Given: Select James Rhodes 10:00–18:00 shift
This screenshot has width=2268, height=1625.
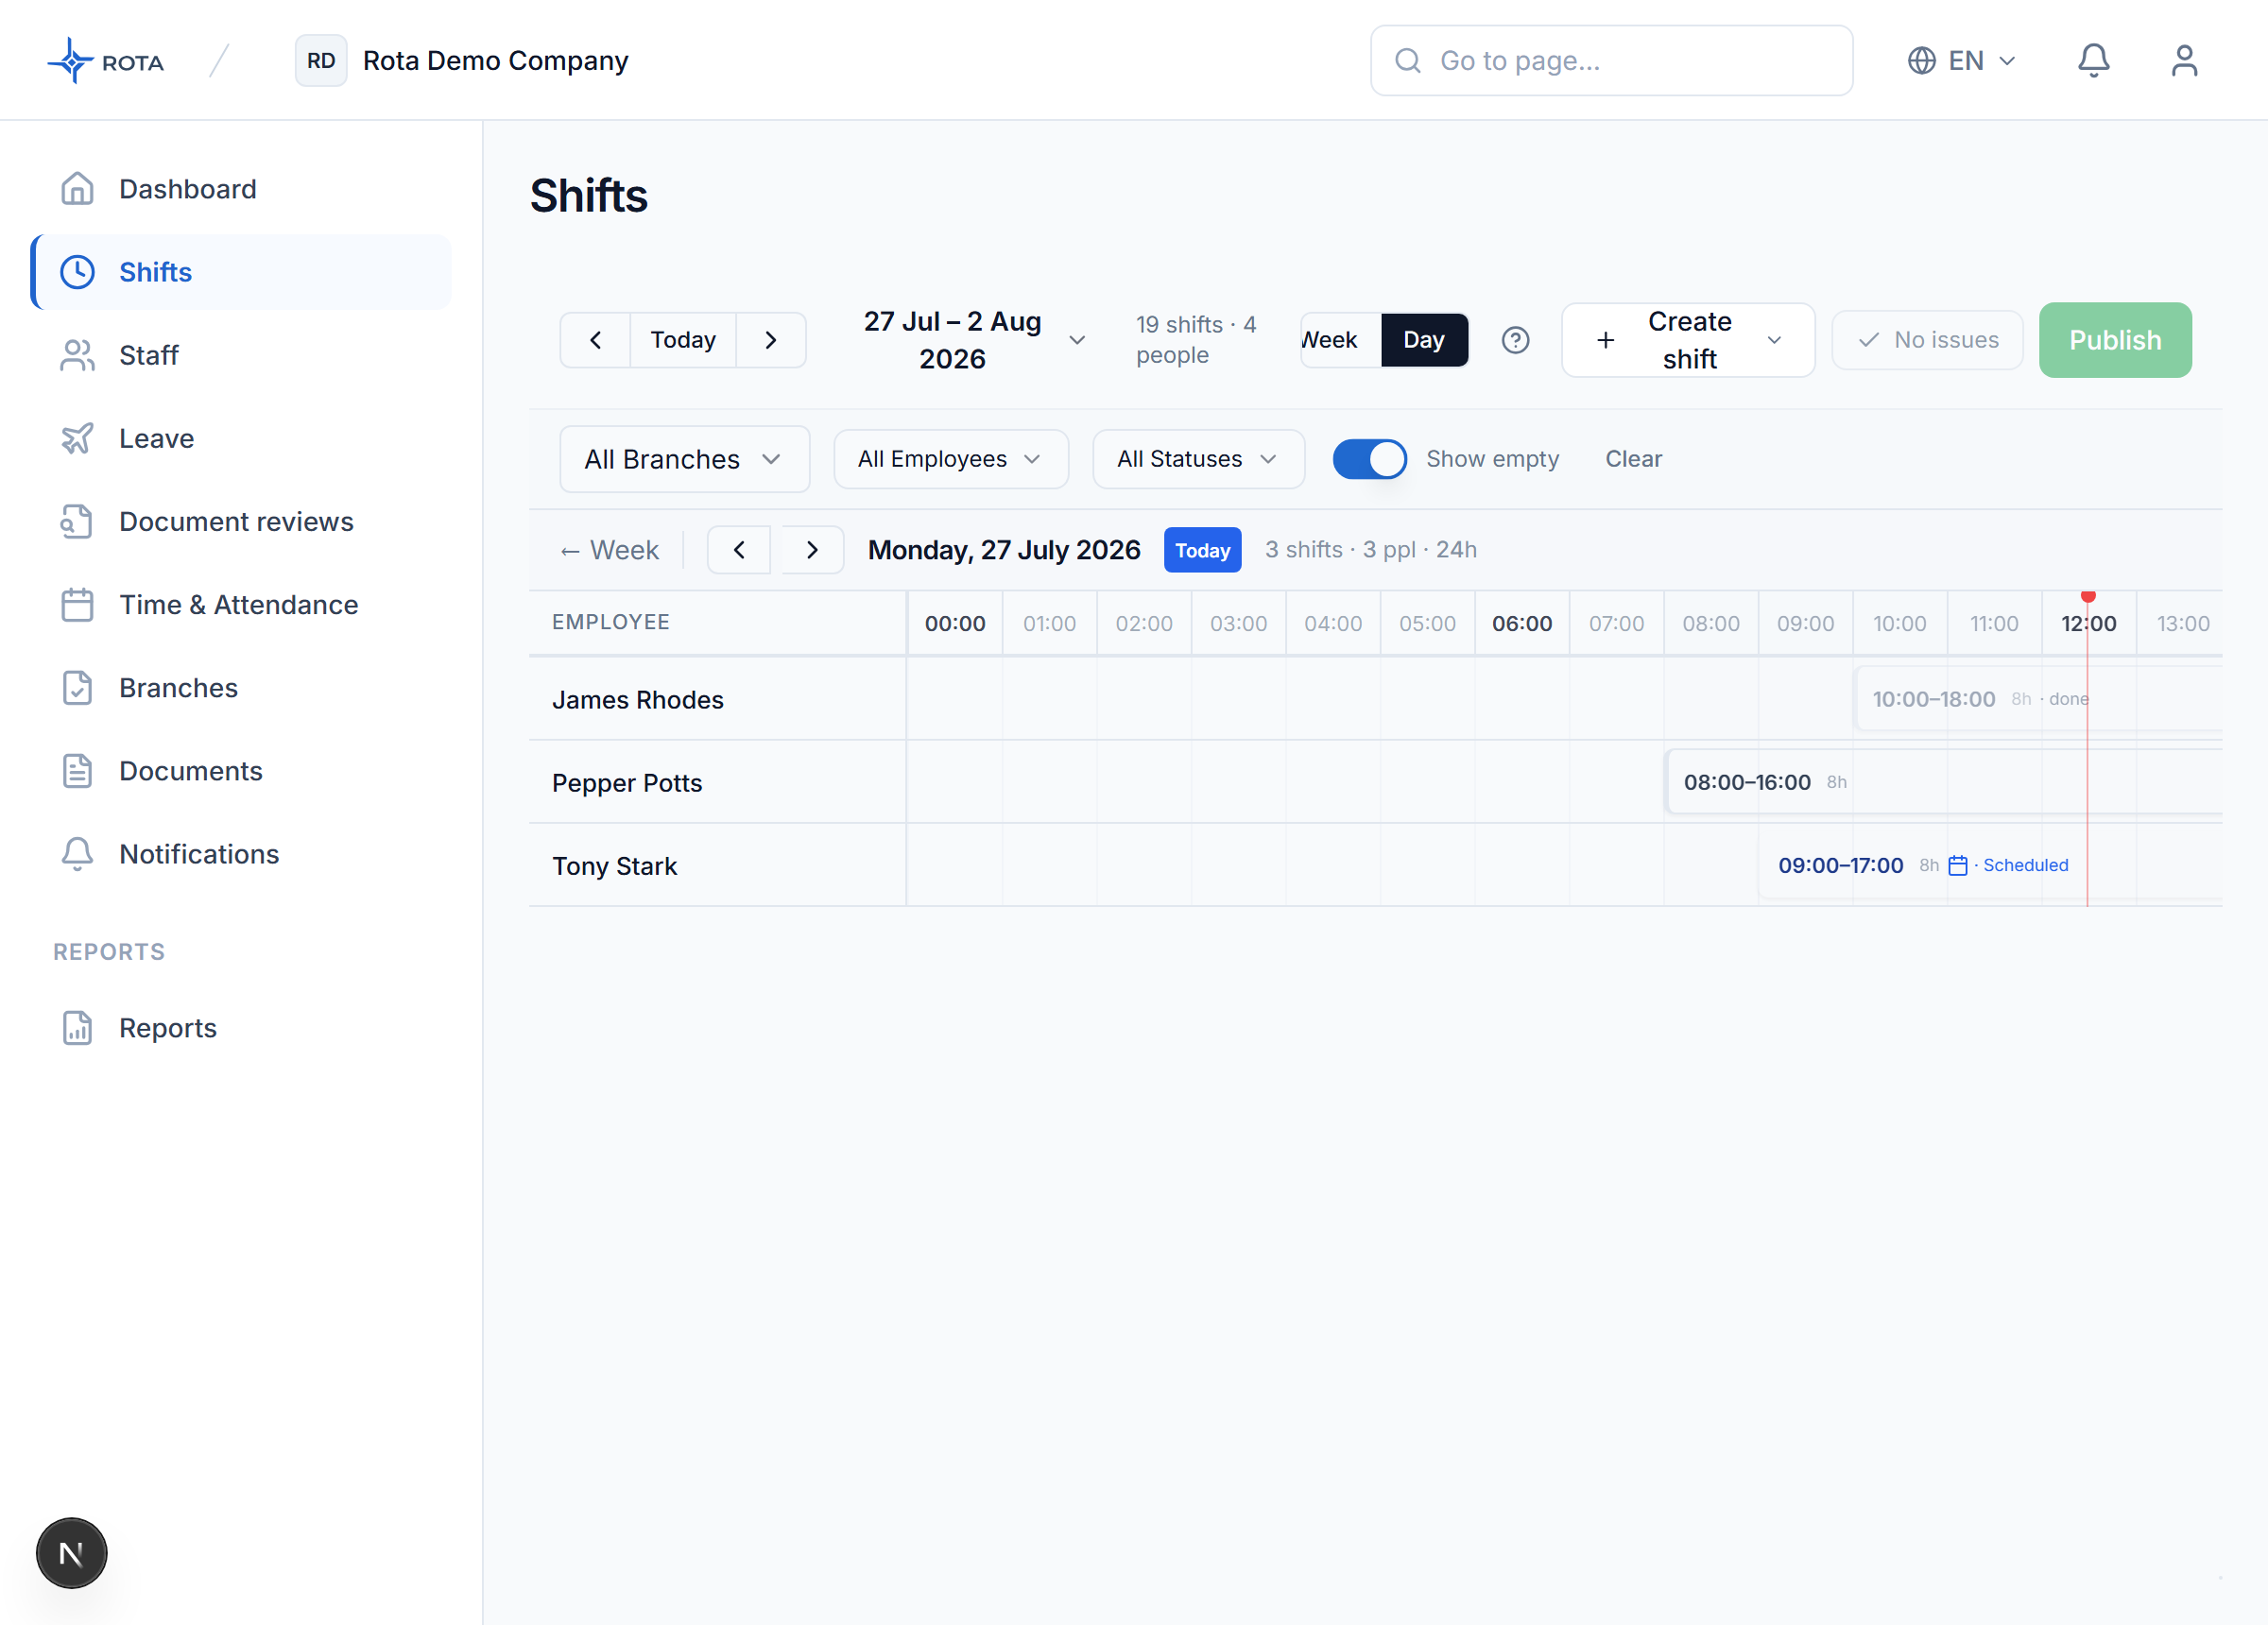Looking at the screenshot, I should coord(2037,699).
